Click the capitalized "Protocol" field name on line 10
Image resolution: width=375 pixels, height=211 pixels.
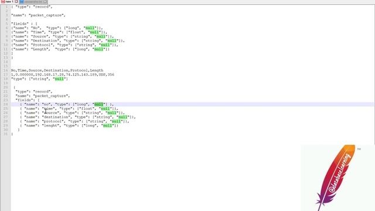click(42, 45)
